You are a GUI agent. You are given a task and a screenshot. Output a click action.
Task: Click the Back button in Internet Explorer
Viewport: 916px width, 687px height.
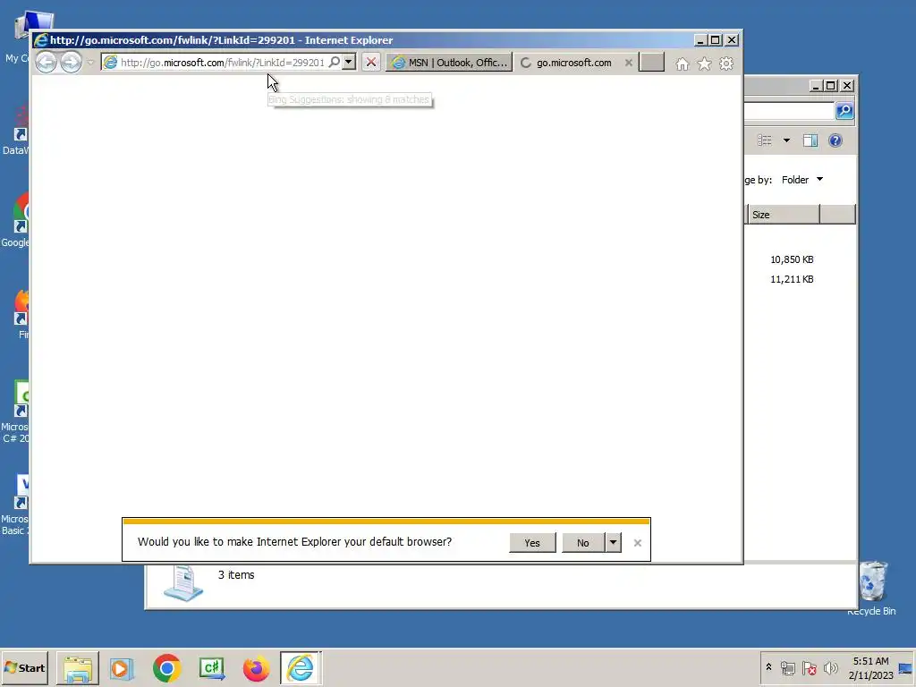[x=47, y=62]
